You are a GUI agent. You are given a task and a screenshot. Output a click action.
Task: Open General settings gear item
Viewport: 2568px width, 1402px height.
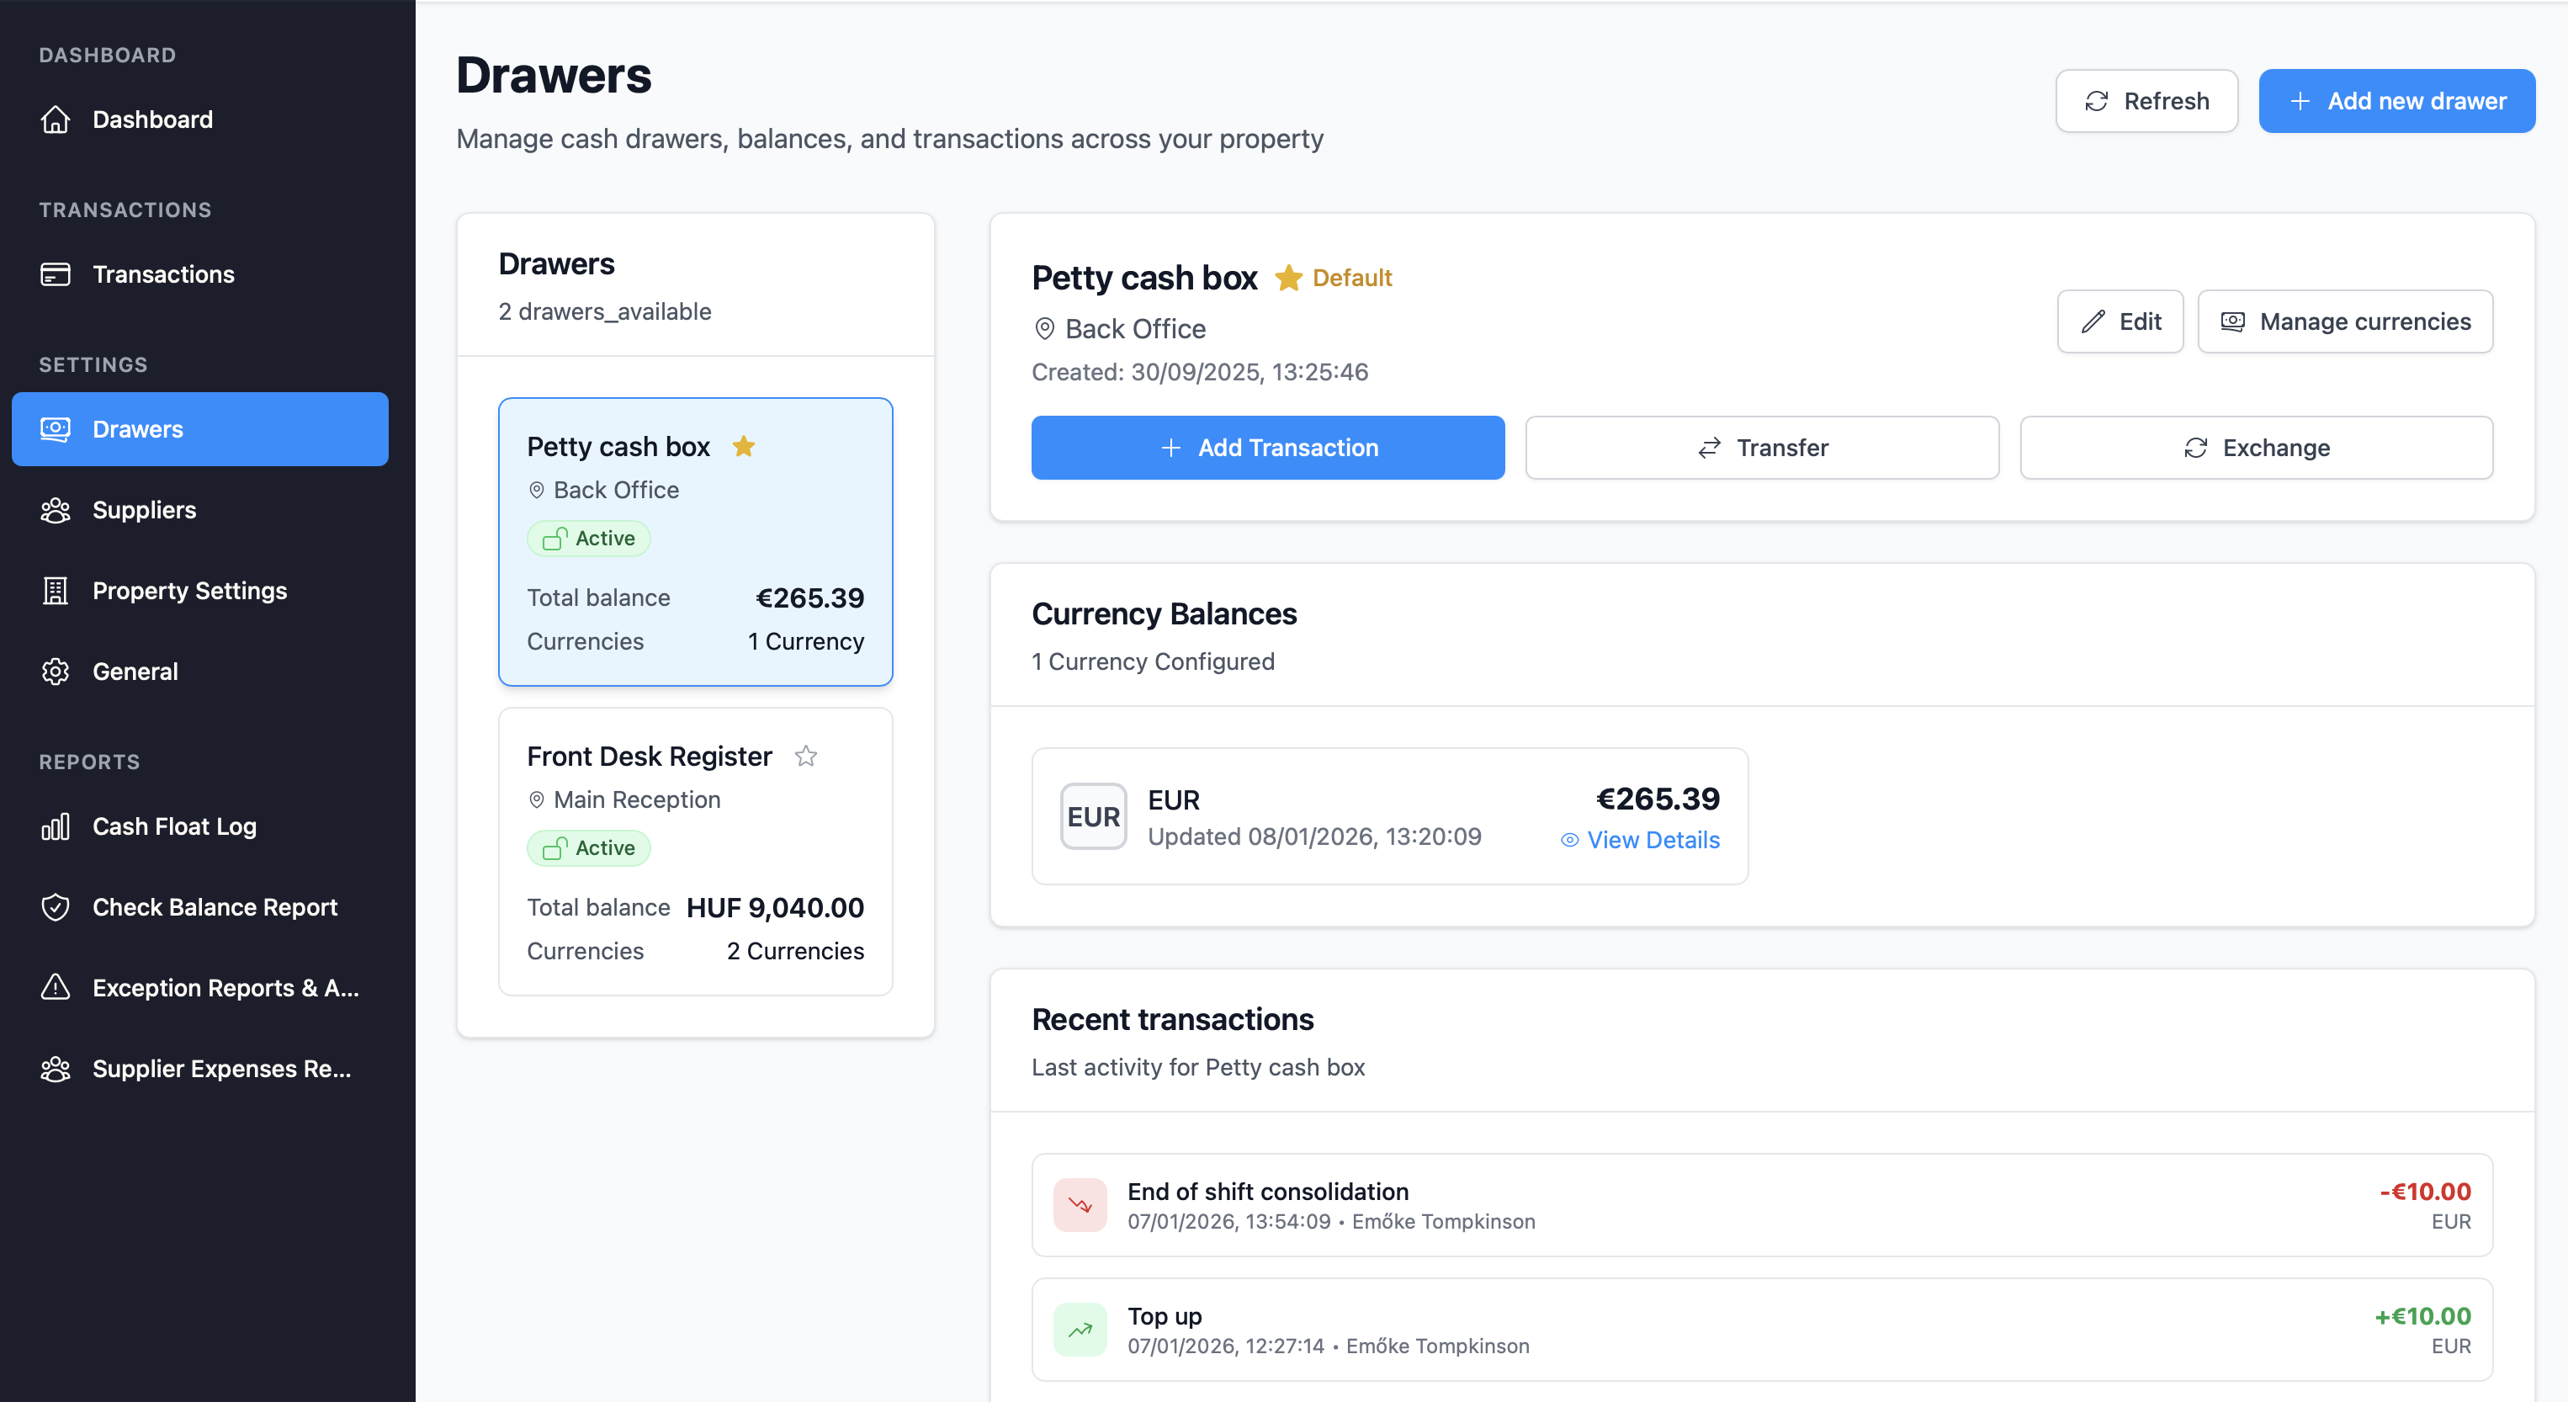(x=135, y=672)
